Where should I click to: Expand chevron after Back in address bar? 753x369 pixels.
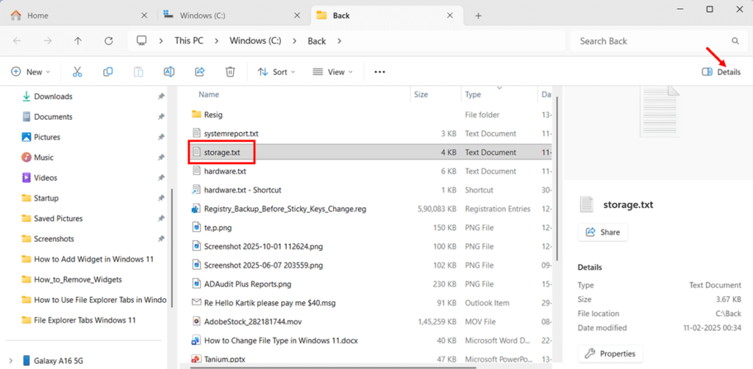click(x=340, y=40)
